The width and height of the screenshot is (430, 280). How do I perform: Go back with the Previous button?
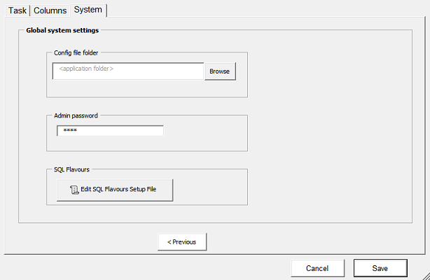(182, 242)
